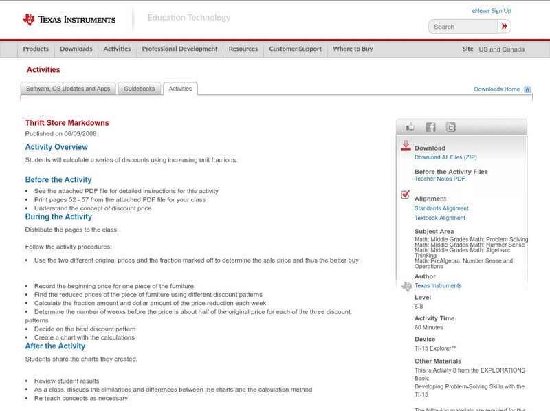
Task: Open the Professional Development menu
Action: [179, 49]
